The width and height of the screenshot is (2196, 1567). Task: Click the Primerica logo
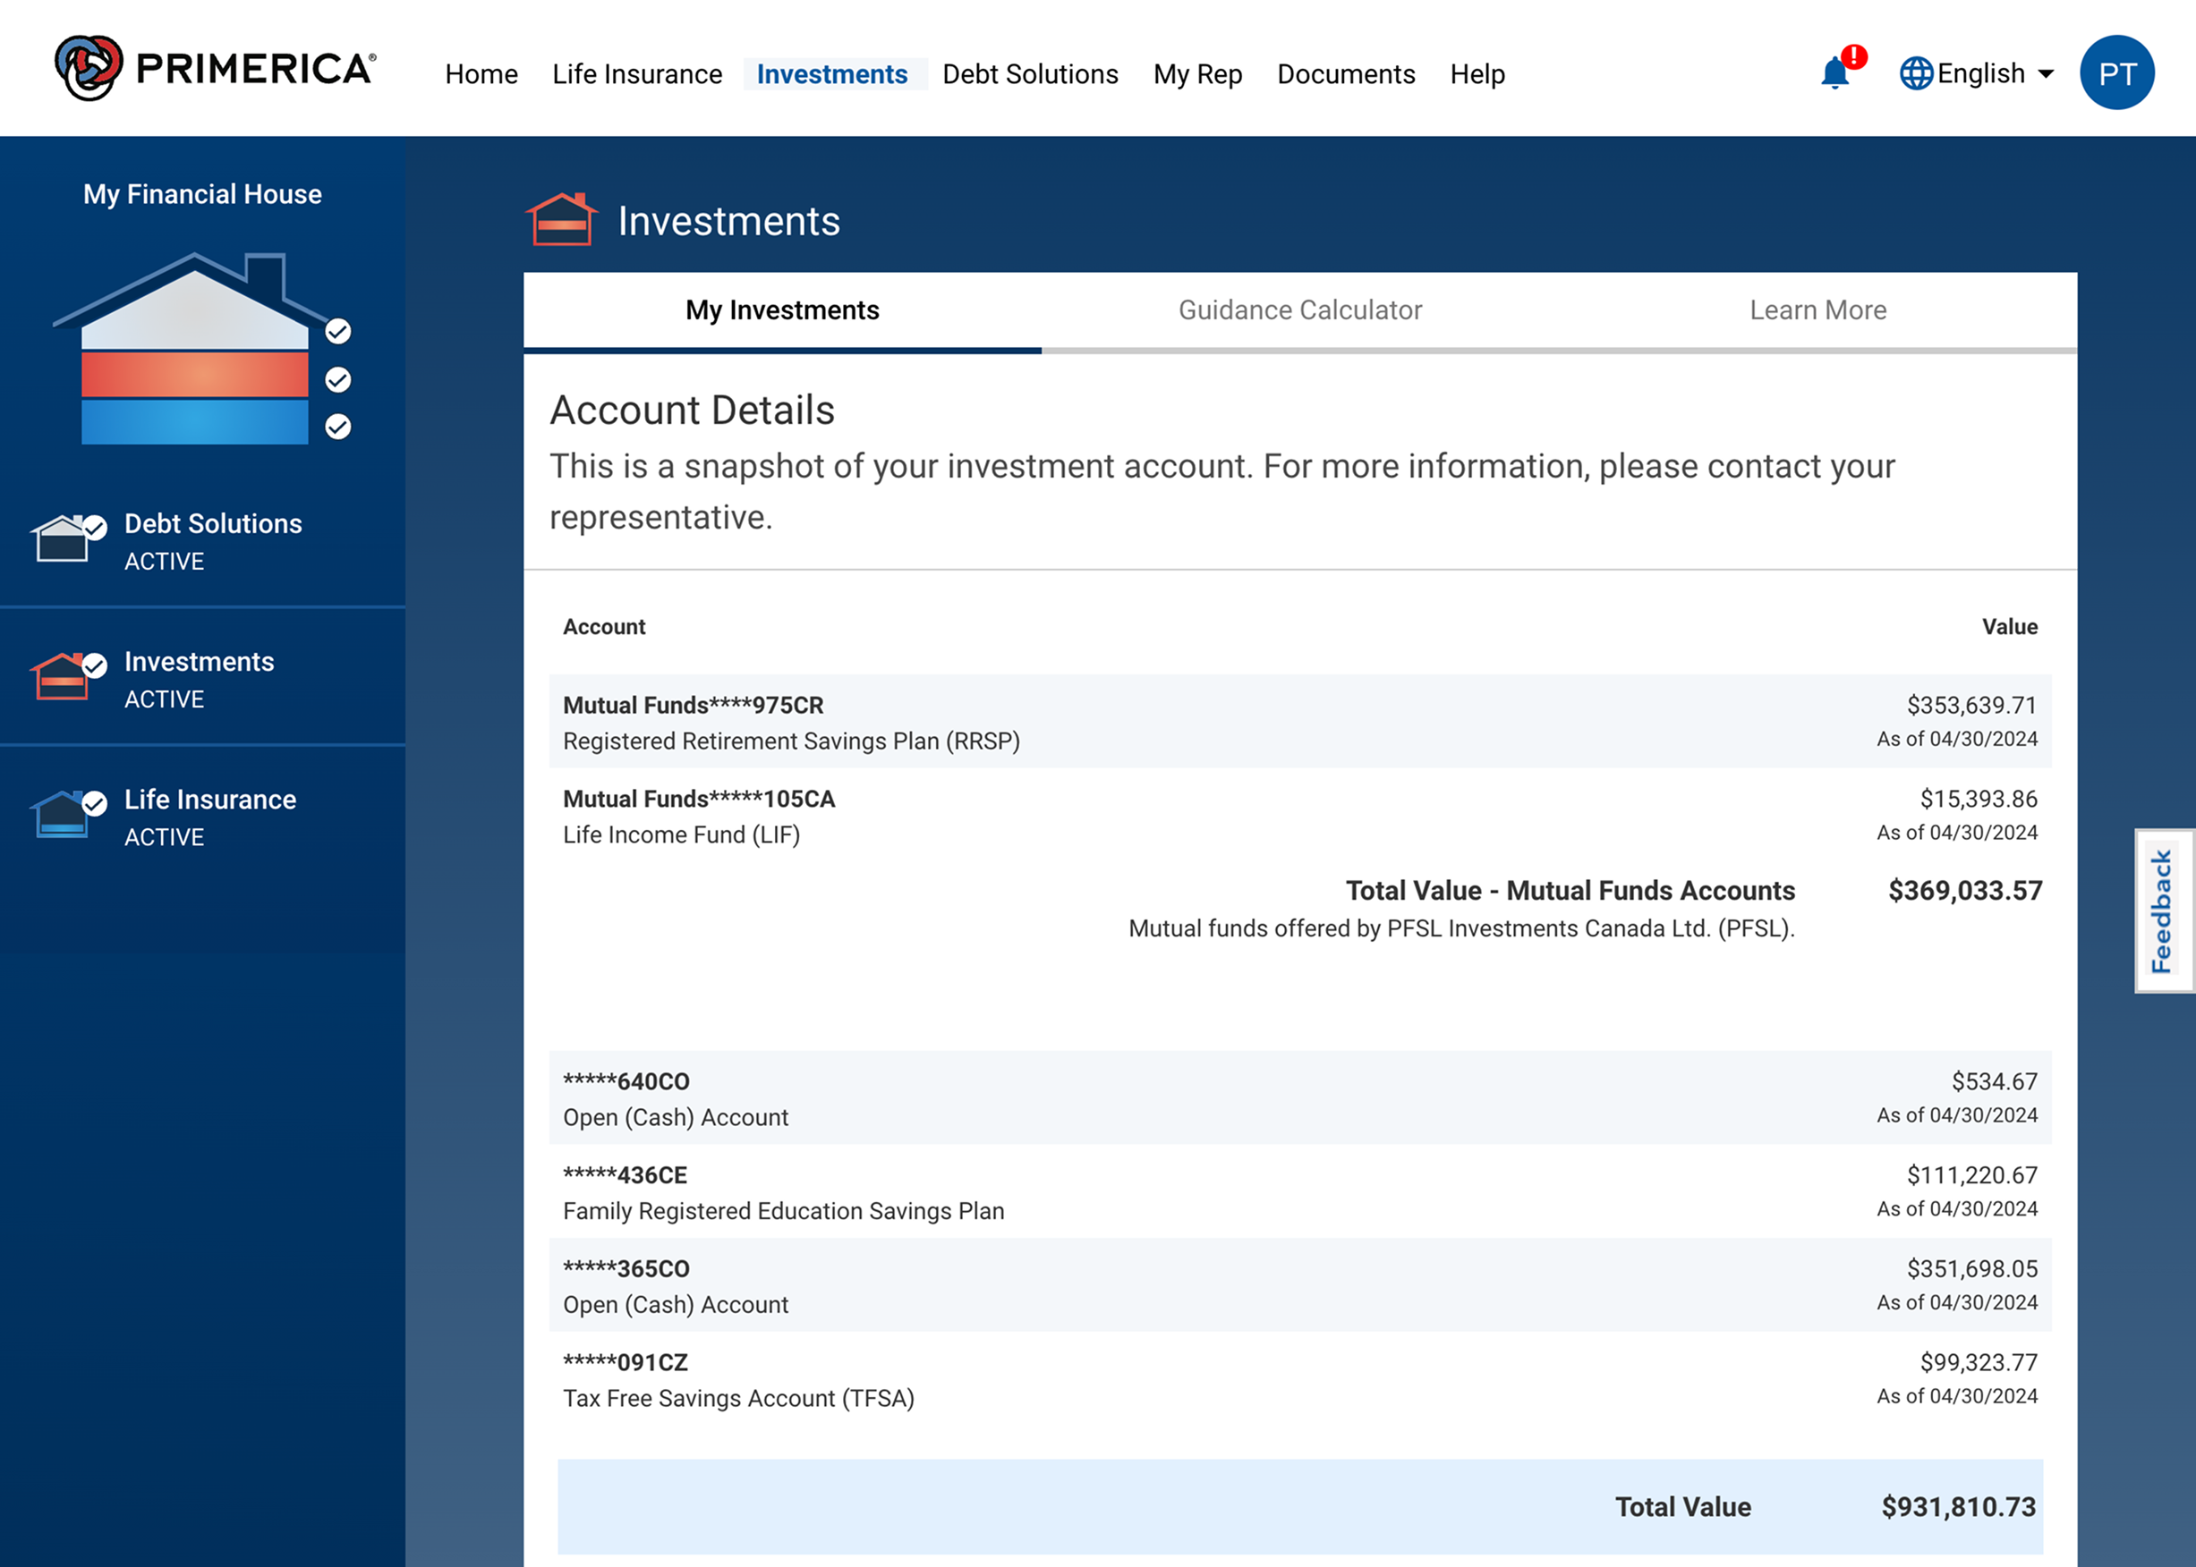click(214, 69)
